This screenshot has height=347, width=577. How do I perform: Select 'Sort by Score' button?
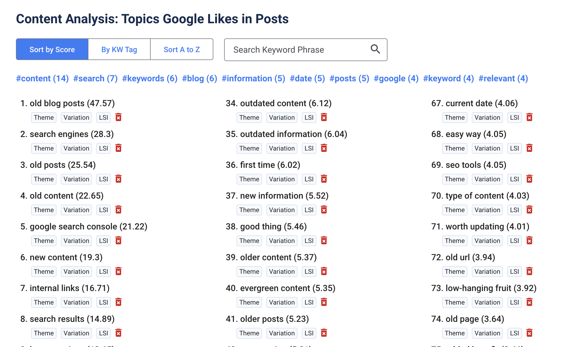(52, 49)
